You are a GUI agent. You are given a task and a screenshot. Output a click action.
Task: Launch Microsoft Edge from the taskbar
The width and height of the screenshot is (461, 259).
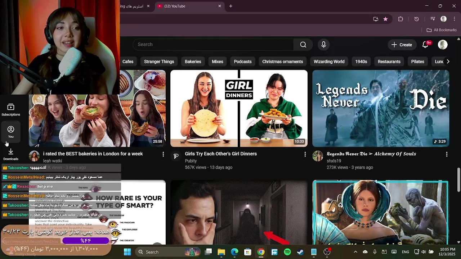[234, 252]
